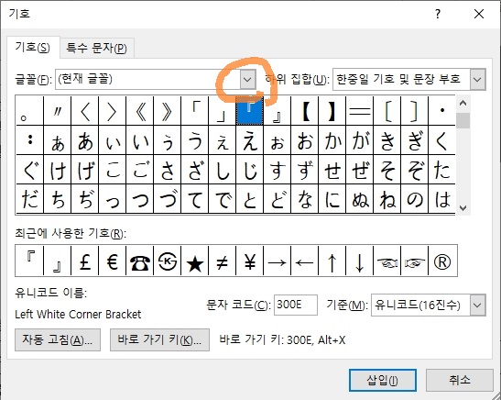Expand the 하위 집합 subset dropdown
Screen dimensions: 501x400
[x=477, y=79]
